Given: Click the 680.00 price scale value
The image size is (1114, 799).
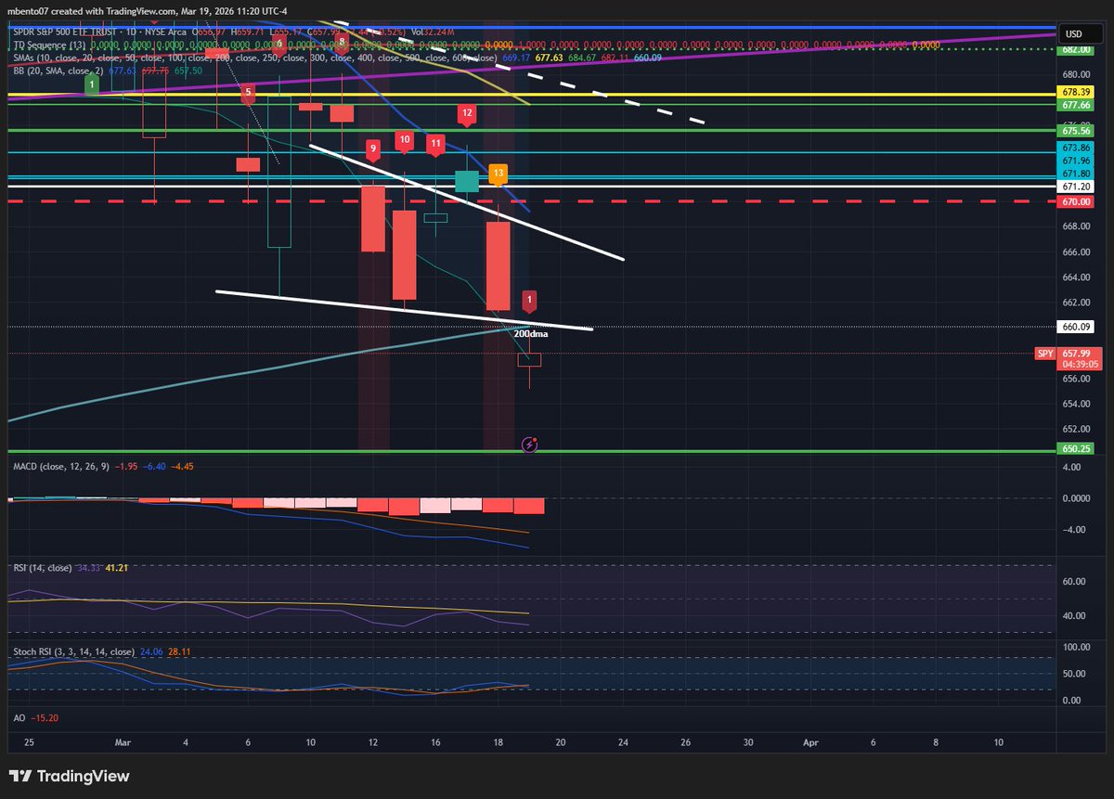Looking at the screenshot, I should (1076, 74).
